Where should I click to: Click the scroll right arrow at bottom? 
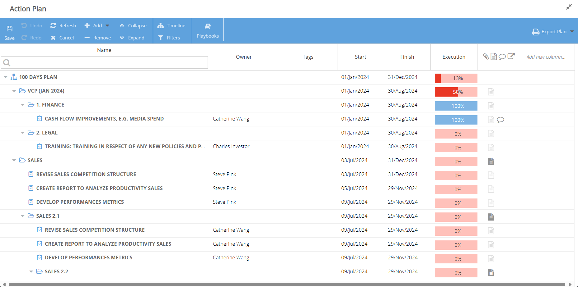[570, 284]
